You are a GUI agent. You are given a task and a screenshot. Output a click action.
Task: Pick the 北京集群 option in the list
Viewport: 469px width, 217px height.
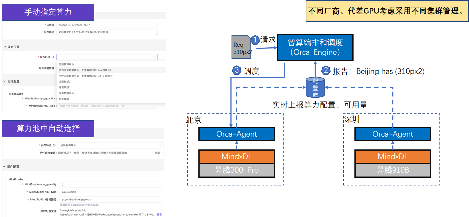(64, 99)
